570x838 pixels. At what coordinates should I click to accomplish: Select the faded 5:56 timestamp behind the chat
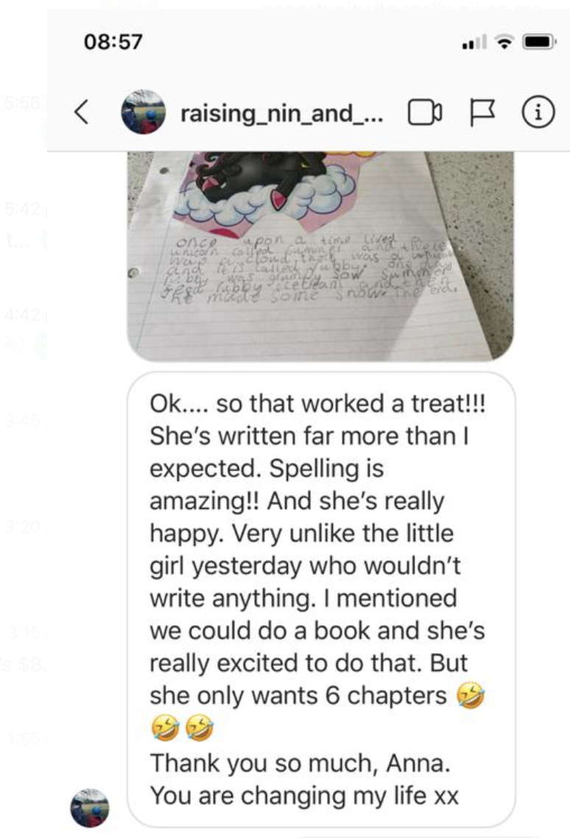[22, 102]
